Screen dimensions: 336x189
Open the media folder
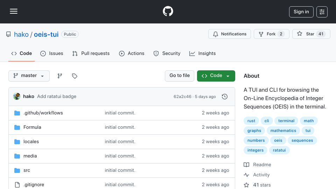click(30, 156)
